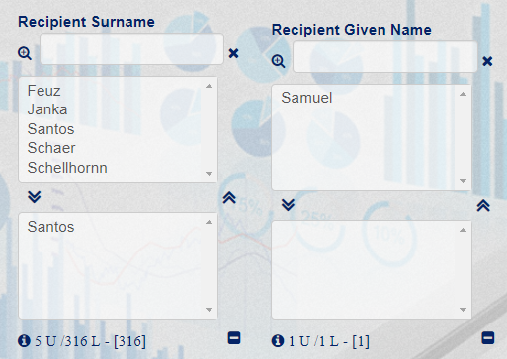Image resolution: width=507 pixels, height=359 pixels.
Task: Collapse the Recipient Surname panel with the minus icon
Action: (234, 338)
